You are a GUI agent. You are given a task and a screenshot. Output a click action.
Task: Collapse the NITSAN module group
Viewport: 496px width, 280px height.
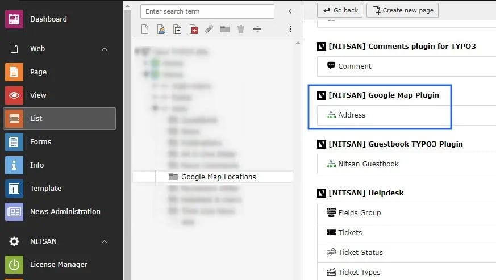click(105, 241)
